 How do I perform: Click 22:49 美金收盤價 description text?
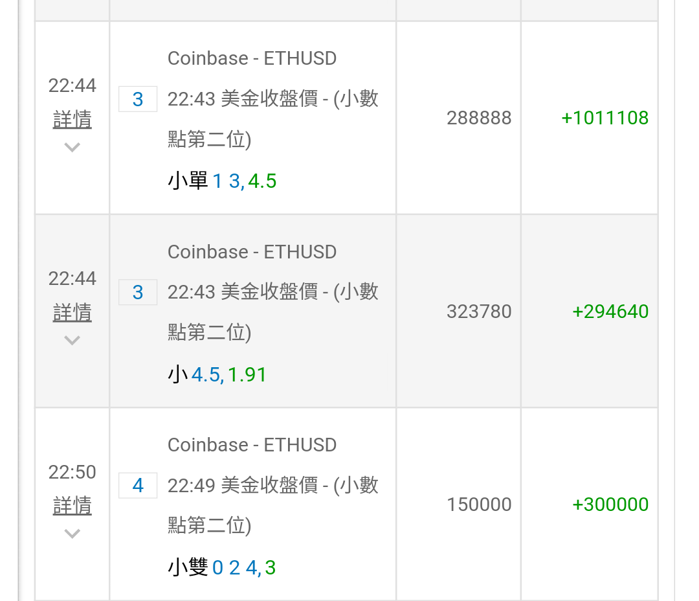pyautogui.click(x=273, y=506)
